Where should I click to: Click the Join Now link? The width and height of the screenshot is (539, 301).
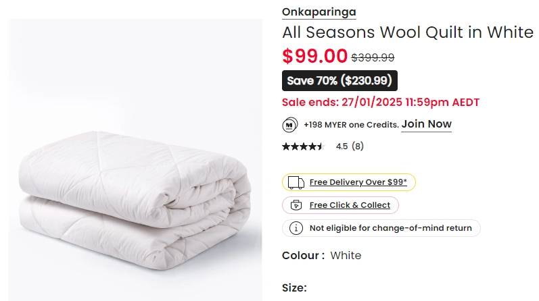(426, 124)
